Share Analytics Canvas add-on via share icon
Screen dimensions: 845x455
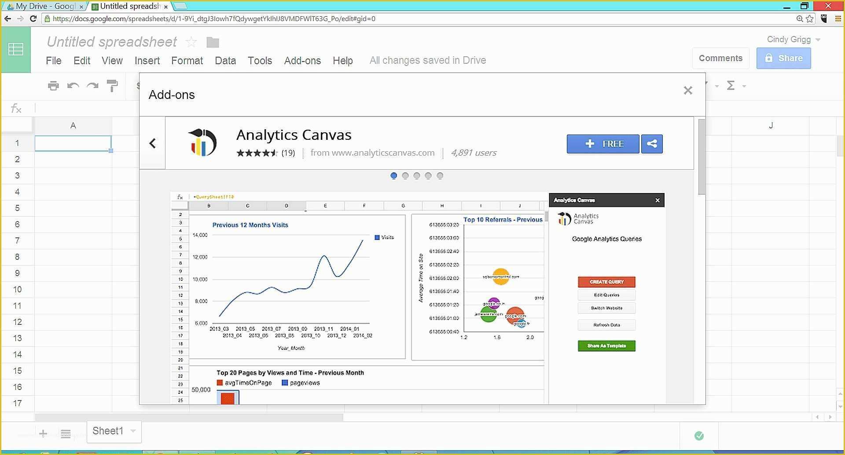(652, 144)
